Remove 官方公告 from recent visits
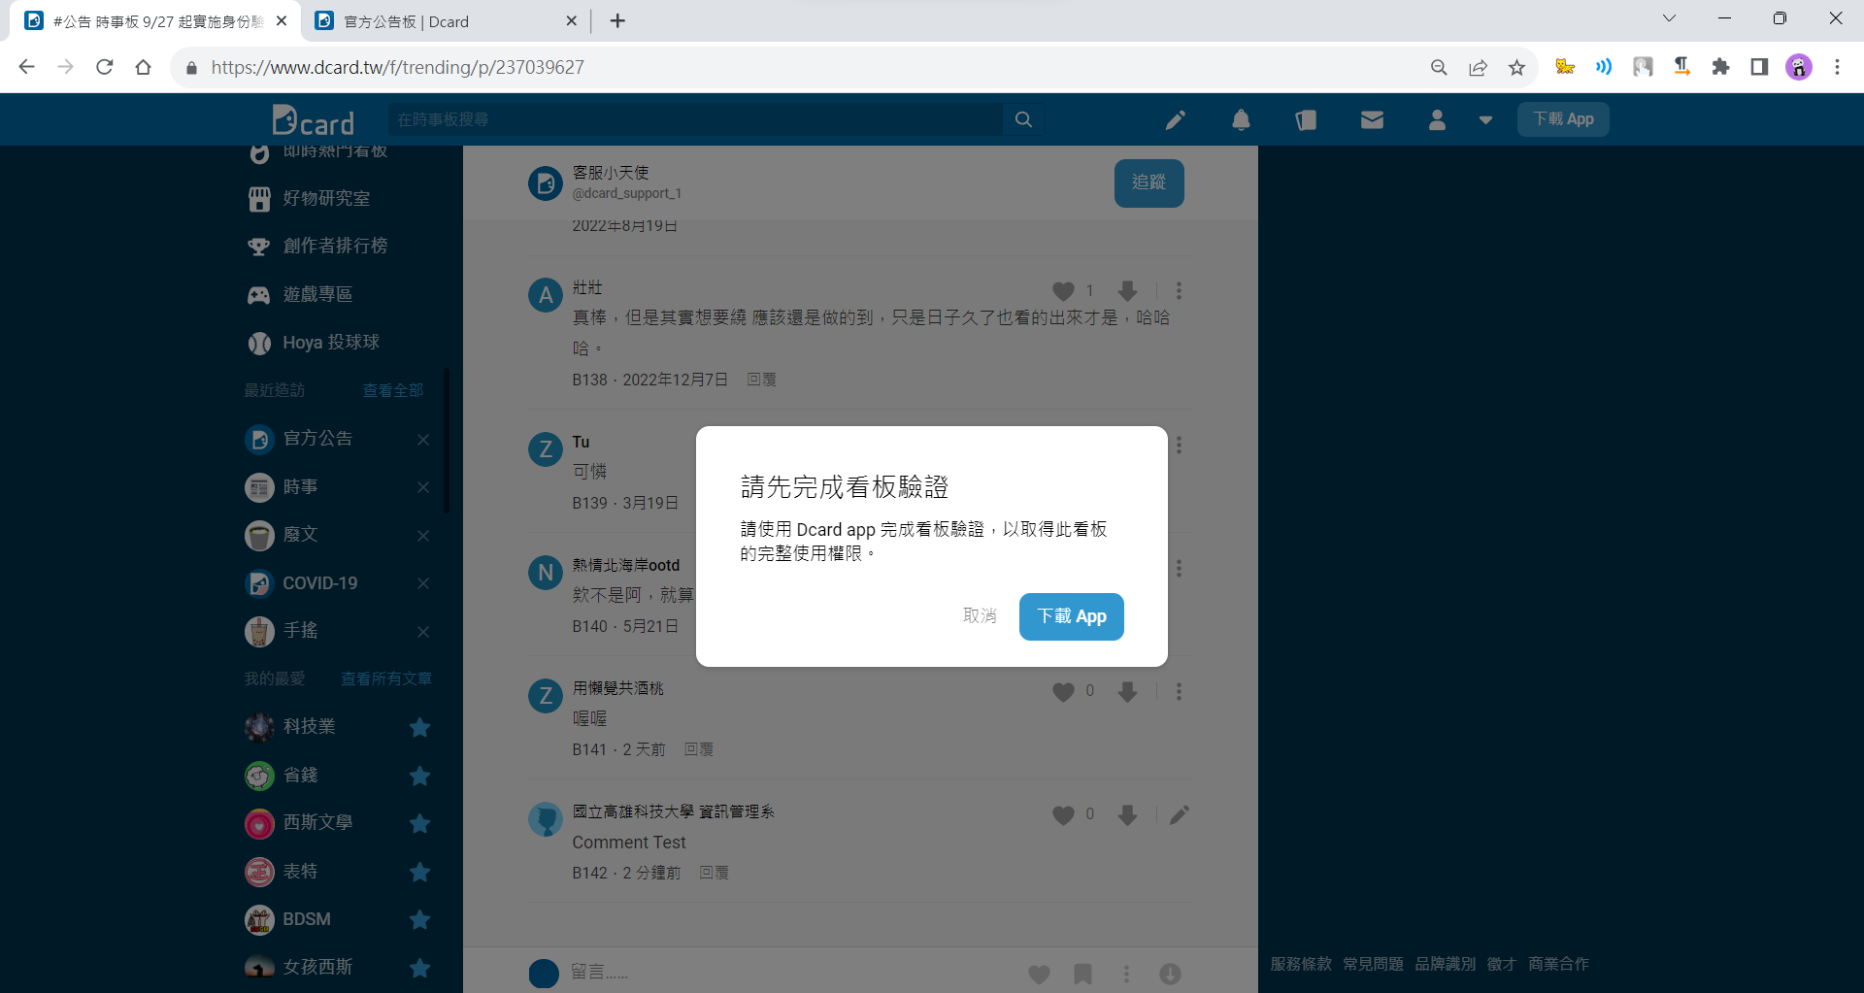This screenshot has height=993, width=1864. 423,440
